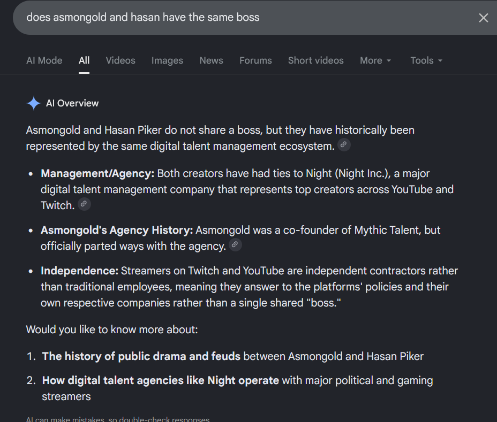This screenshot has width=497, height=422.
Task: Click into the search query field
Action: pyautogui.click(x=244, y=18)
